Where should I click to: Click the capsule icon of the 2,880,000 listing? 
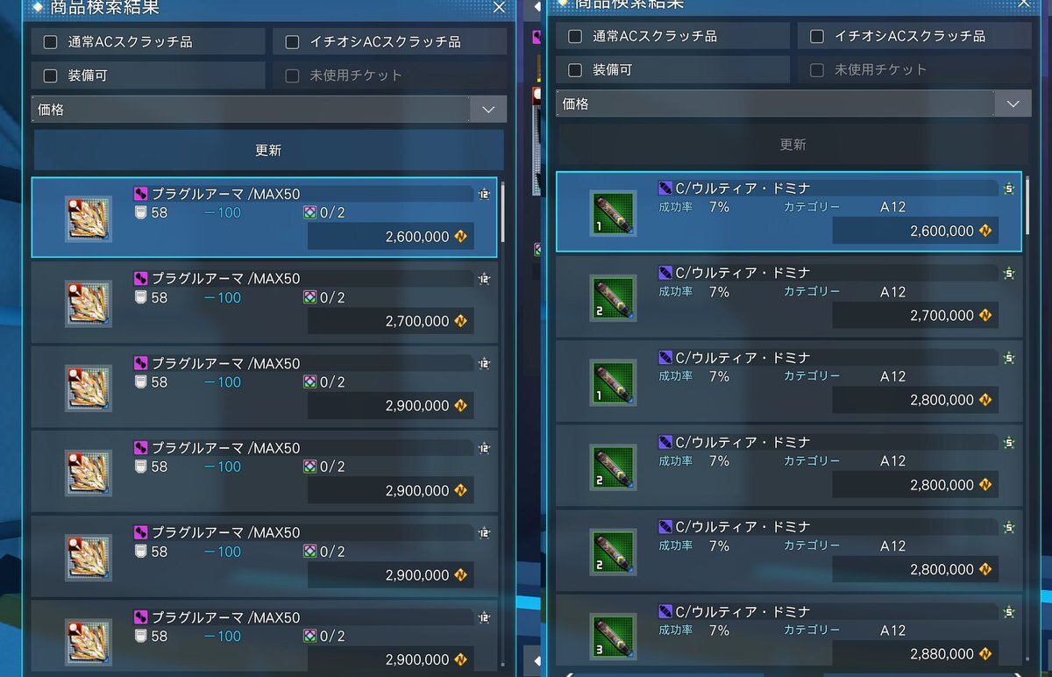(x=613, y=637)
